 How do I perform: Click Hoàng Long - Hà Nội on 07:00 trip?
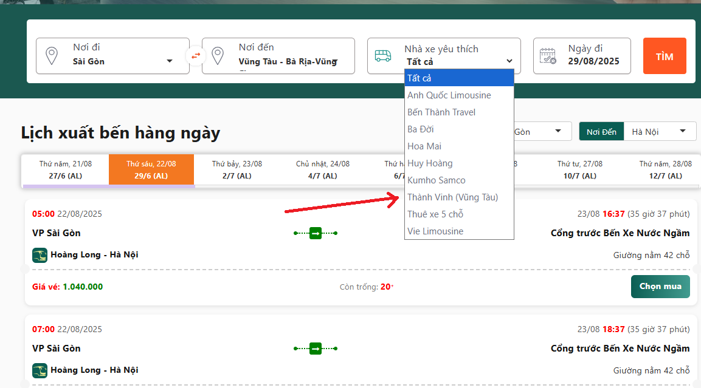pos(94,370)
